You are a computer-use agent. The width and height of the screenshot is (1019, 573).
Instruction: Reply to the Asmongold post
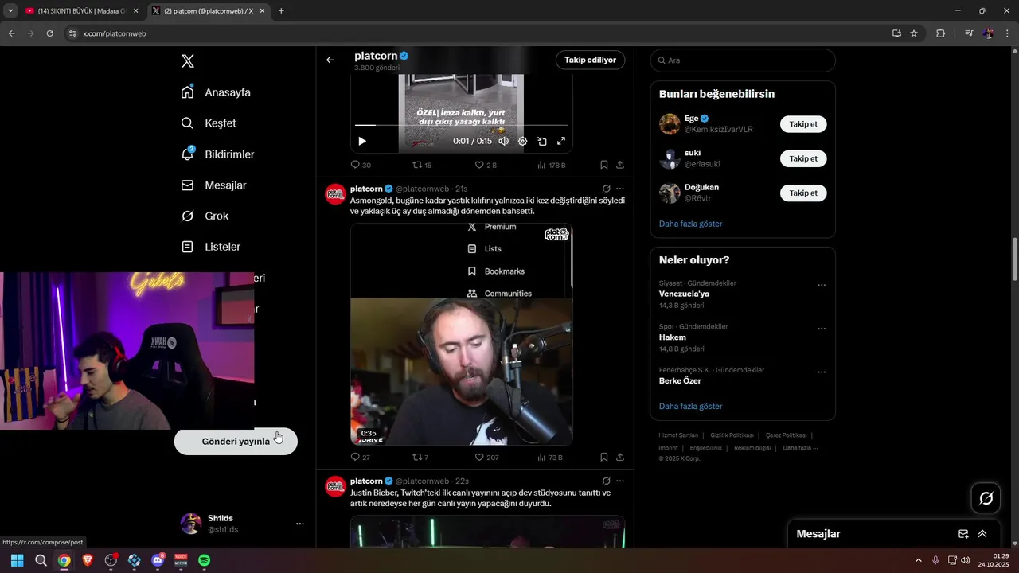[x=361, y=458]
